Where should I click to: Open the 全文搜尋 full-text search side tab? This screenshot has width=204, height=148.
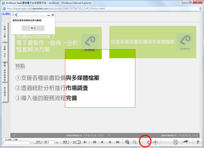5,92
